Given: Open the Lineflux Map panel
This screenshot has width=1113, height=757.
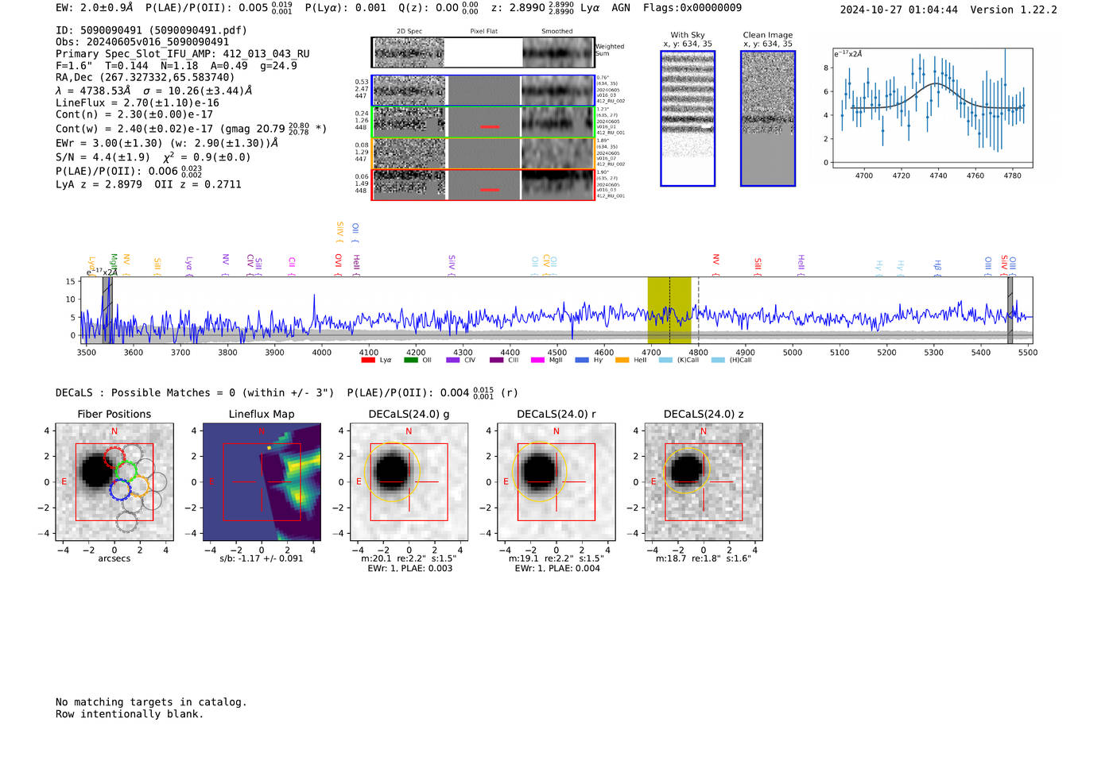Looking at the screenshot, I should click(262, 482).
